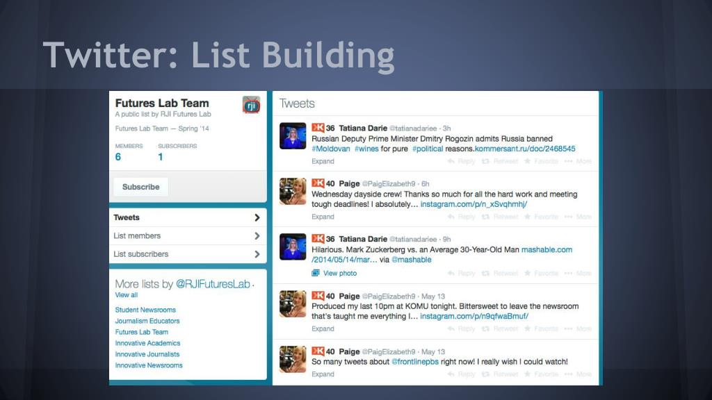This screenshot has height=400, width=712.
Task: Retweet the Rogozin tweet
Action: coord(499,161)
